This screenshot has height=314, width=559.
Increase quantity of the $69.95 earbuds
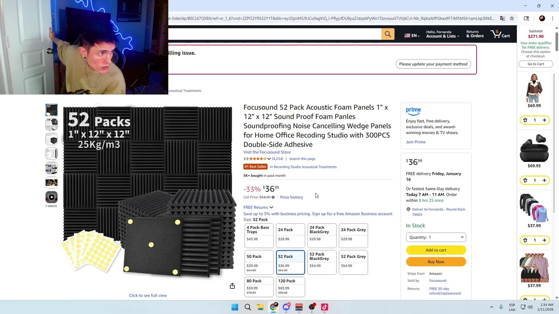click(x=544, y=180)
